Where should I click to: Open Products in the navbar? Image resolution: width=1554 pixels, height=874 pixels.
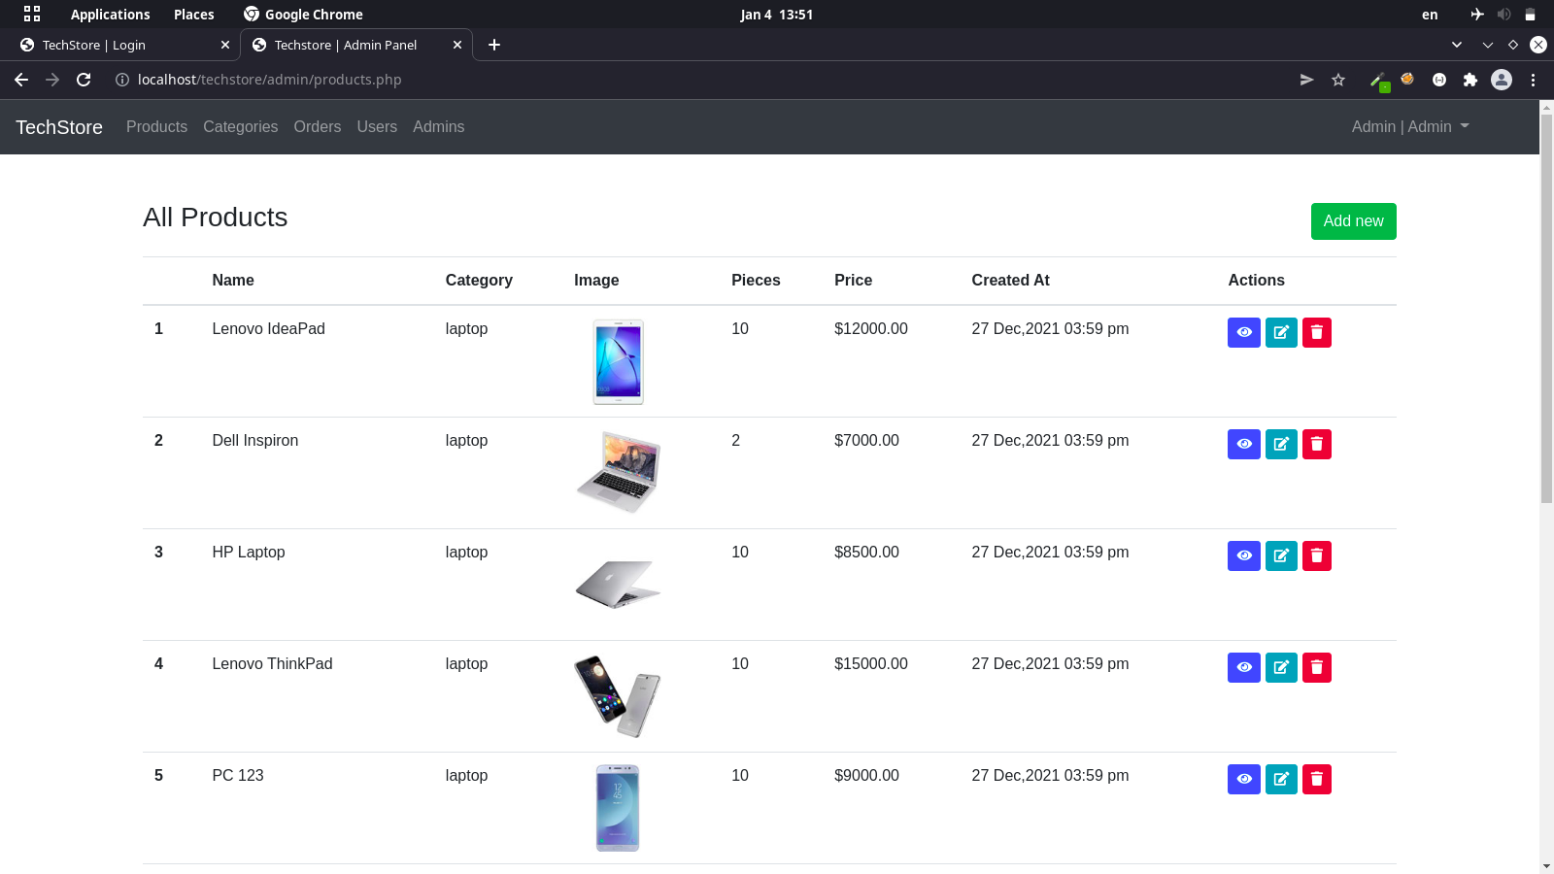click(156, 127)
